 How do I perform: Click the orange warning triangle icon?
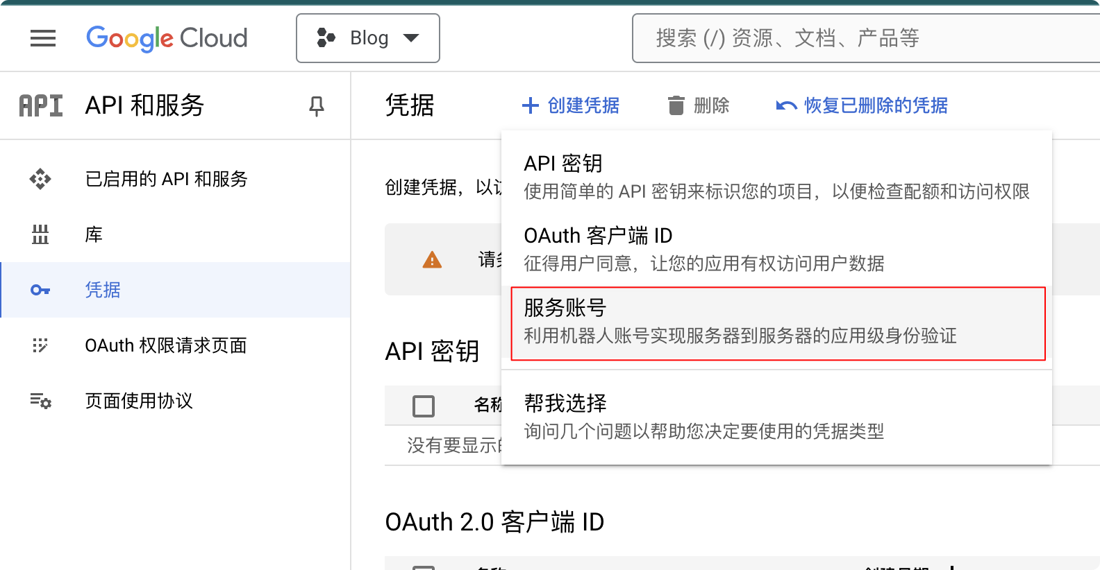[x=432, y=260]
